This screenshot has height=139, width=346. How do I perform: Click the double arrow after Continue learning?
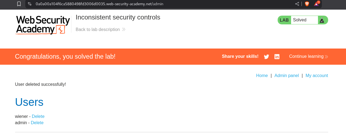[326, 57]
